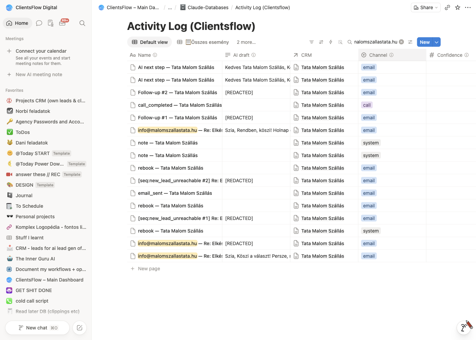Screen dimensions: 476x340
Task: Click the New chat button
Action: 37,328
